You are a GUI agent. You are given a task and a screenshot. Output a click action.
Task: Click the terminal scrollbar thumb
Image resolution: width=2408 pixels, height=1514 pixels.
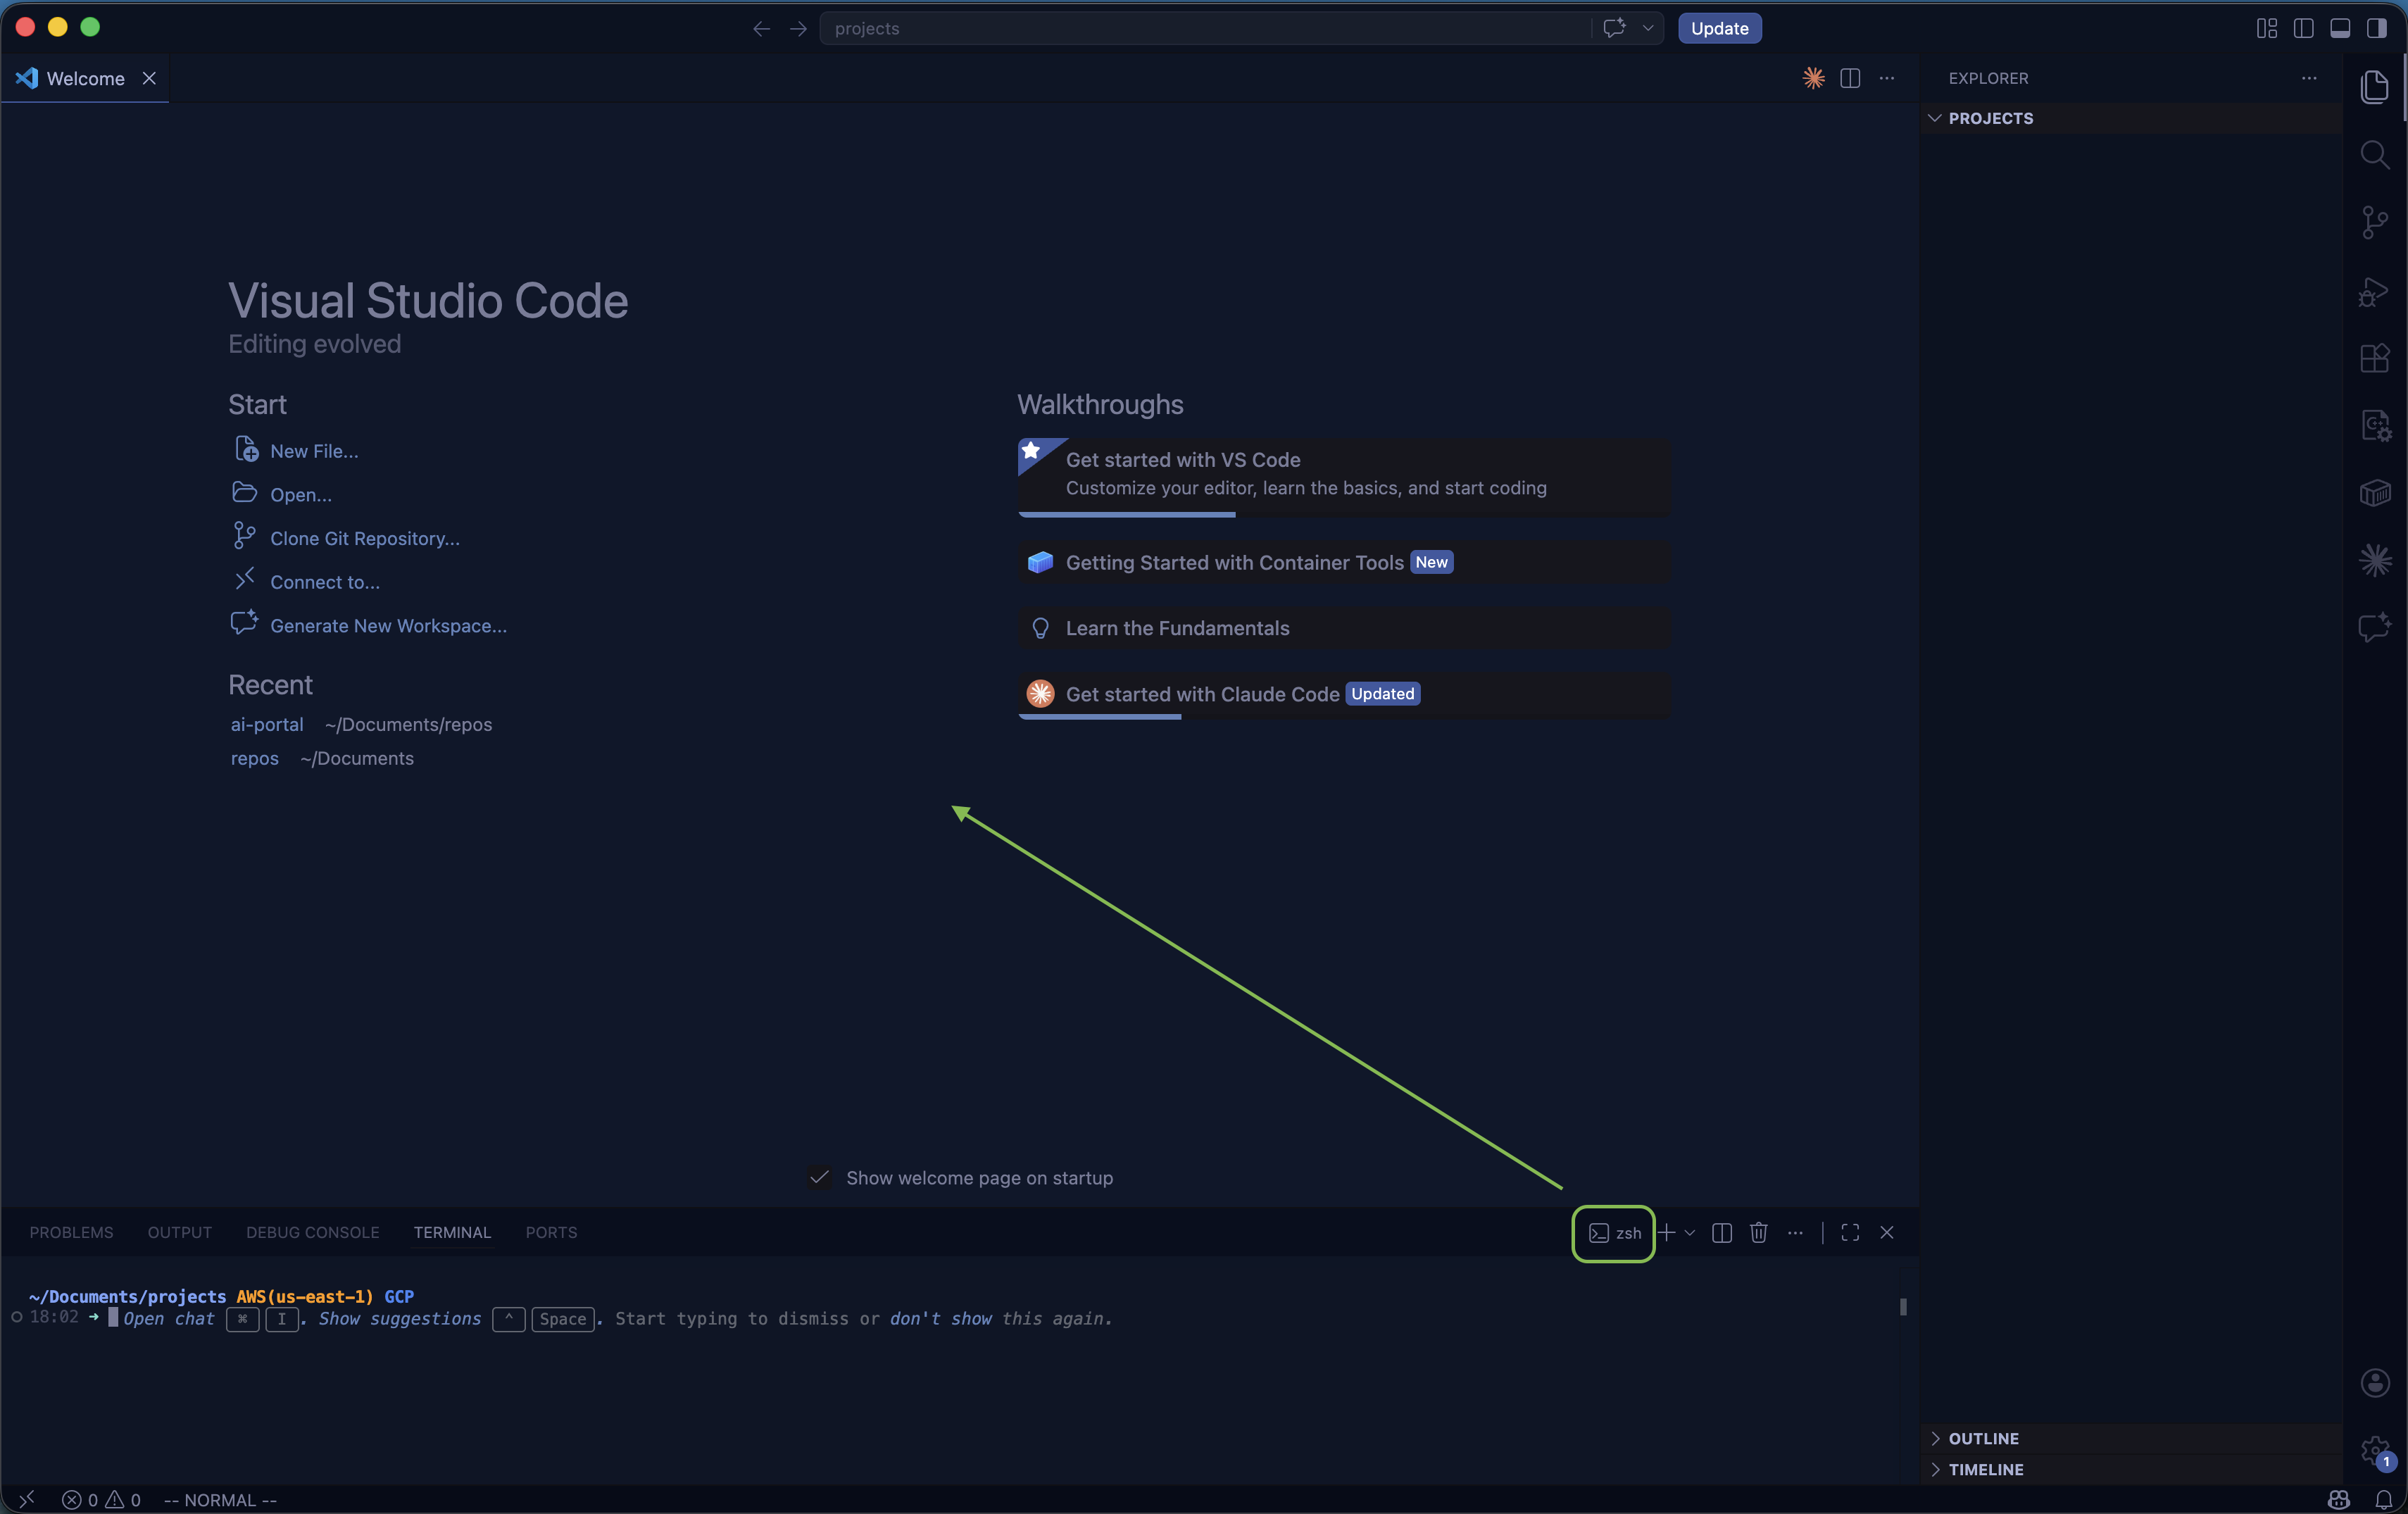1903,1307
